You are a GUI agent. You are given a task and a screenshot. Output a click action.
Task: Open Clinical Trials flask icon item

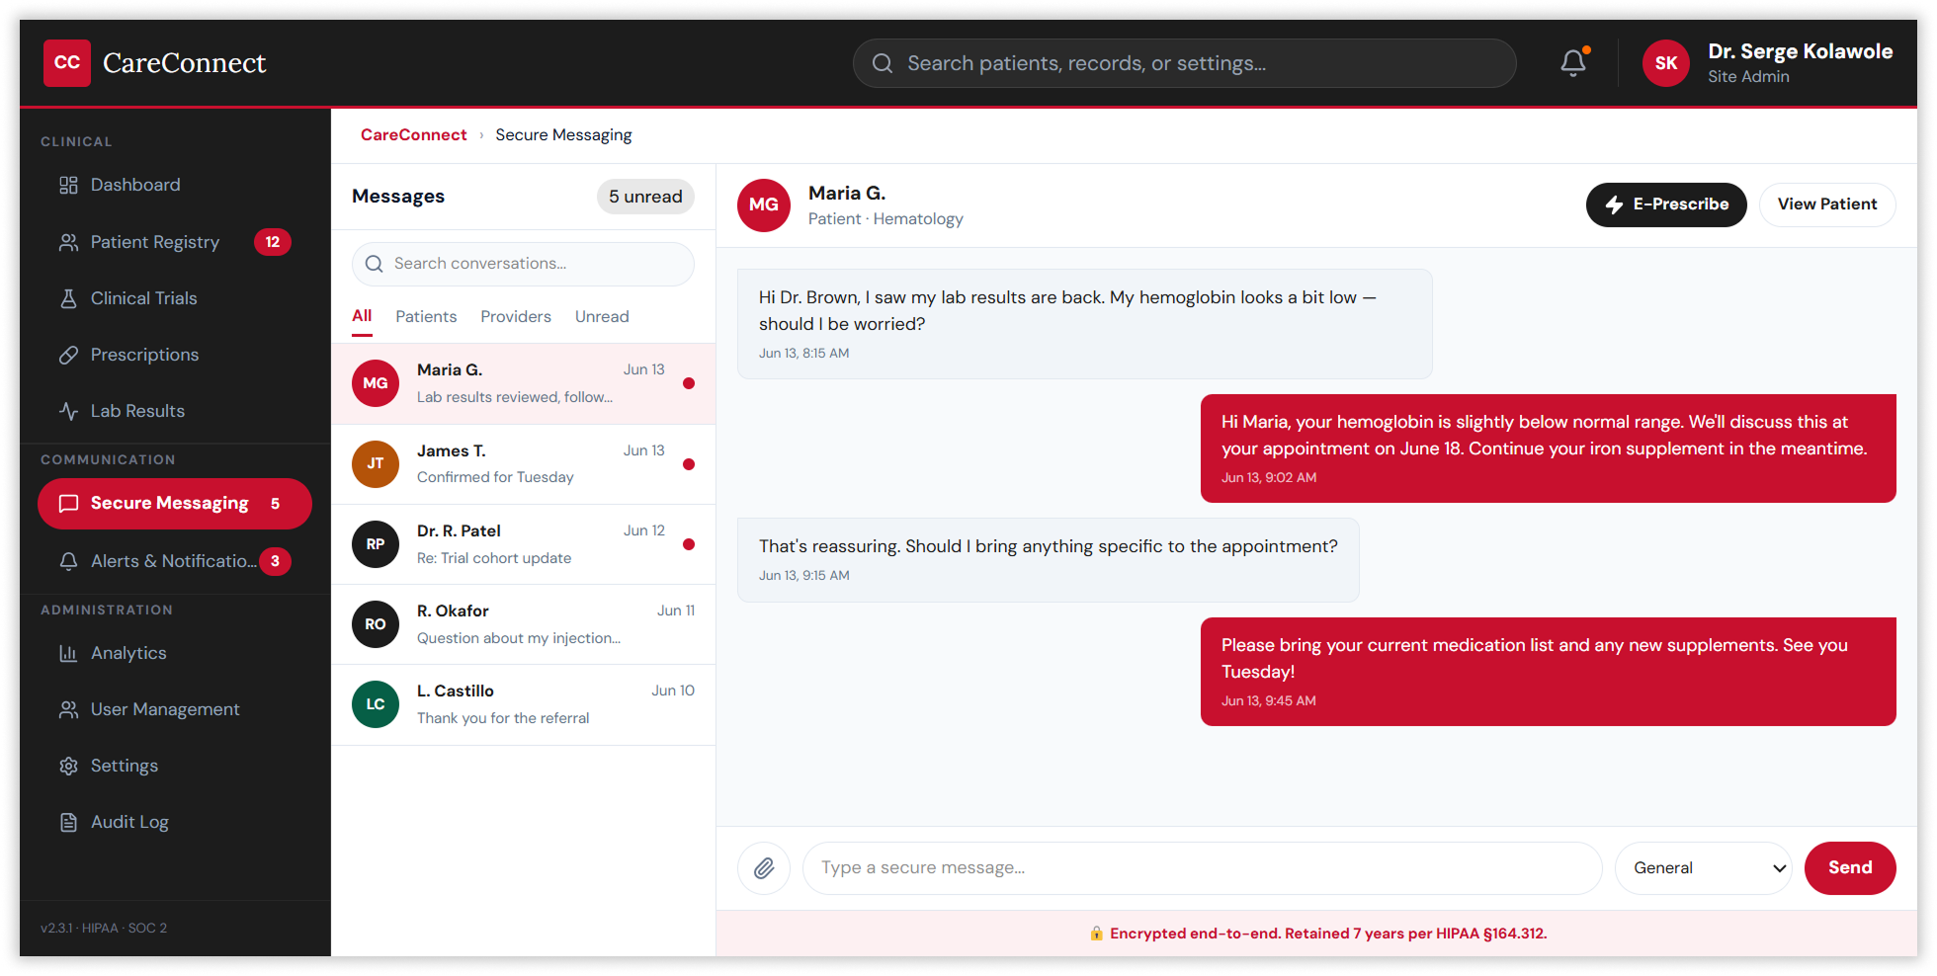coord(143,298)
